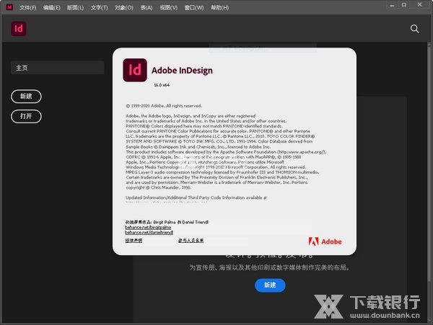Open the 版面(L) menu

[75, 8]
